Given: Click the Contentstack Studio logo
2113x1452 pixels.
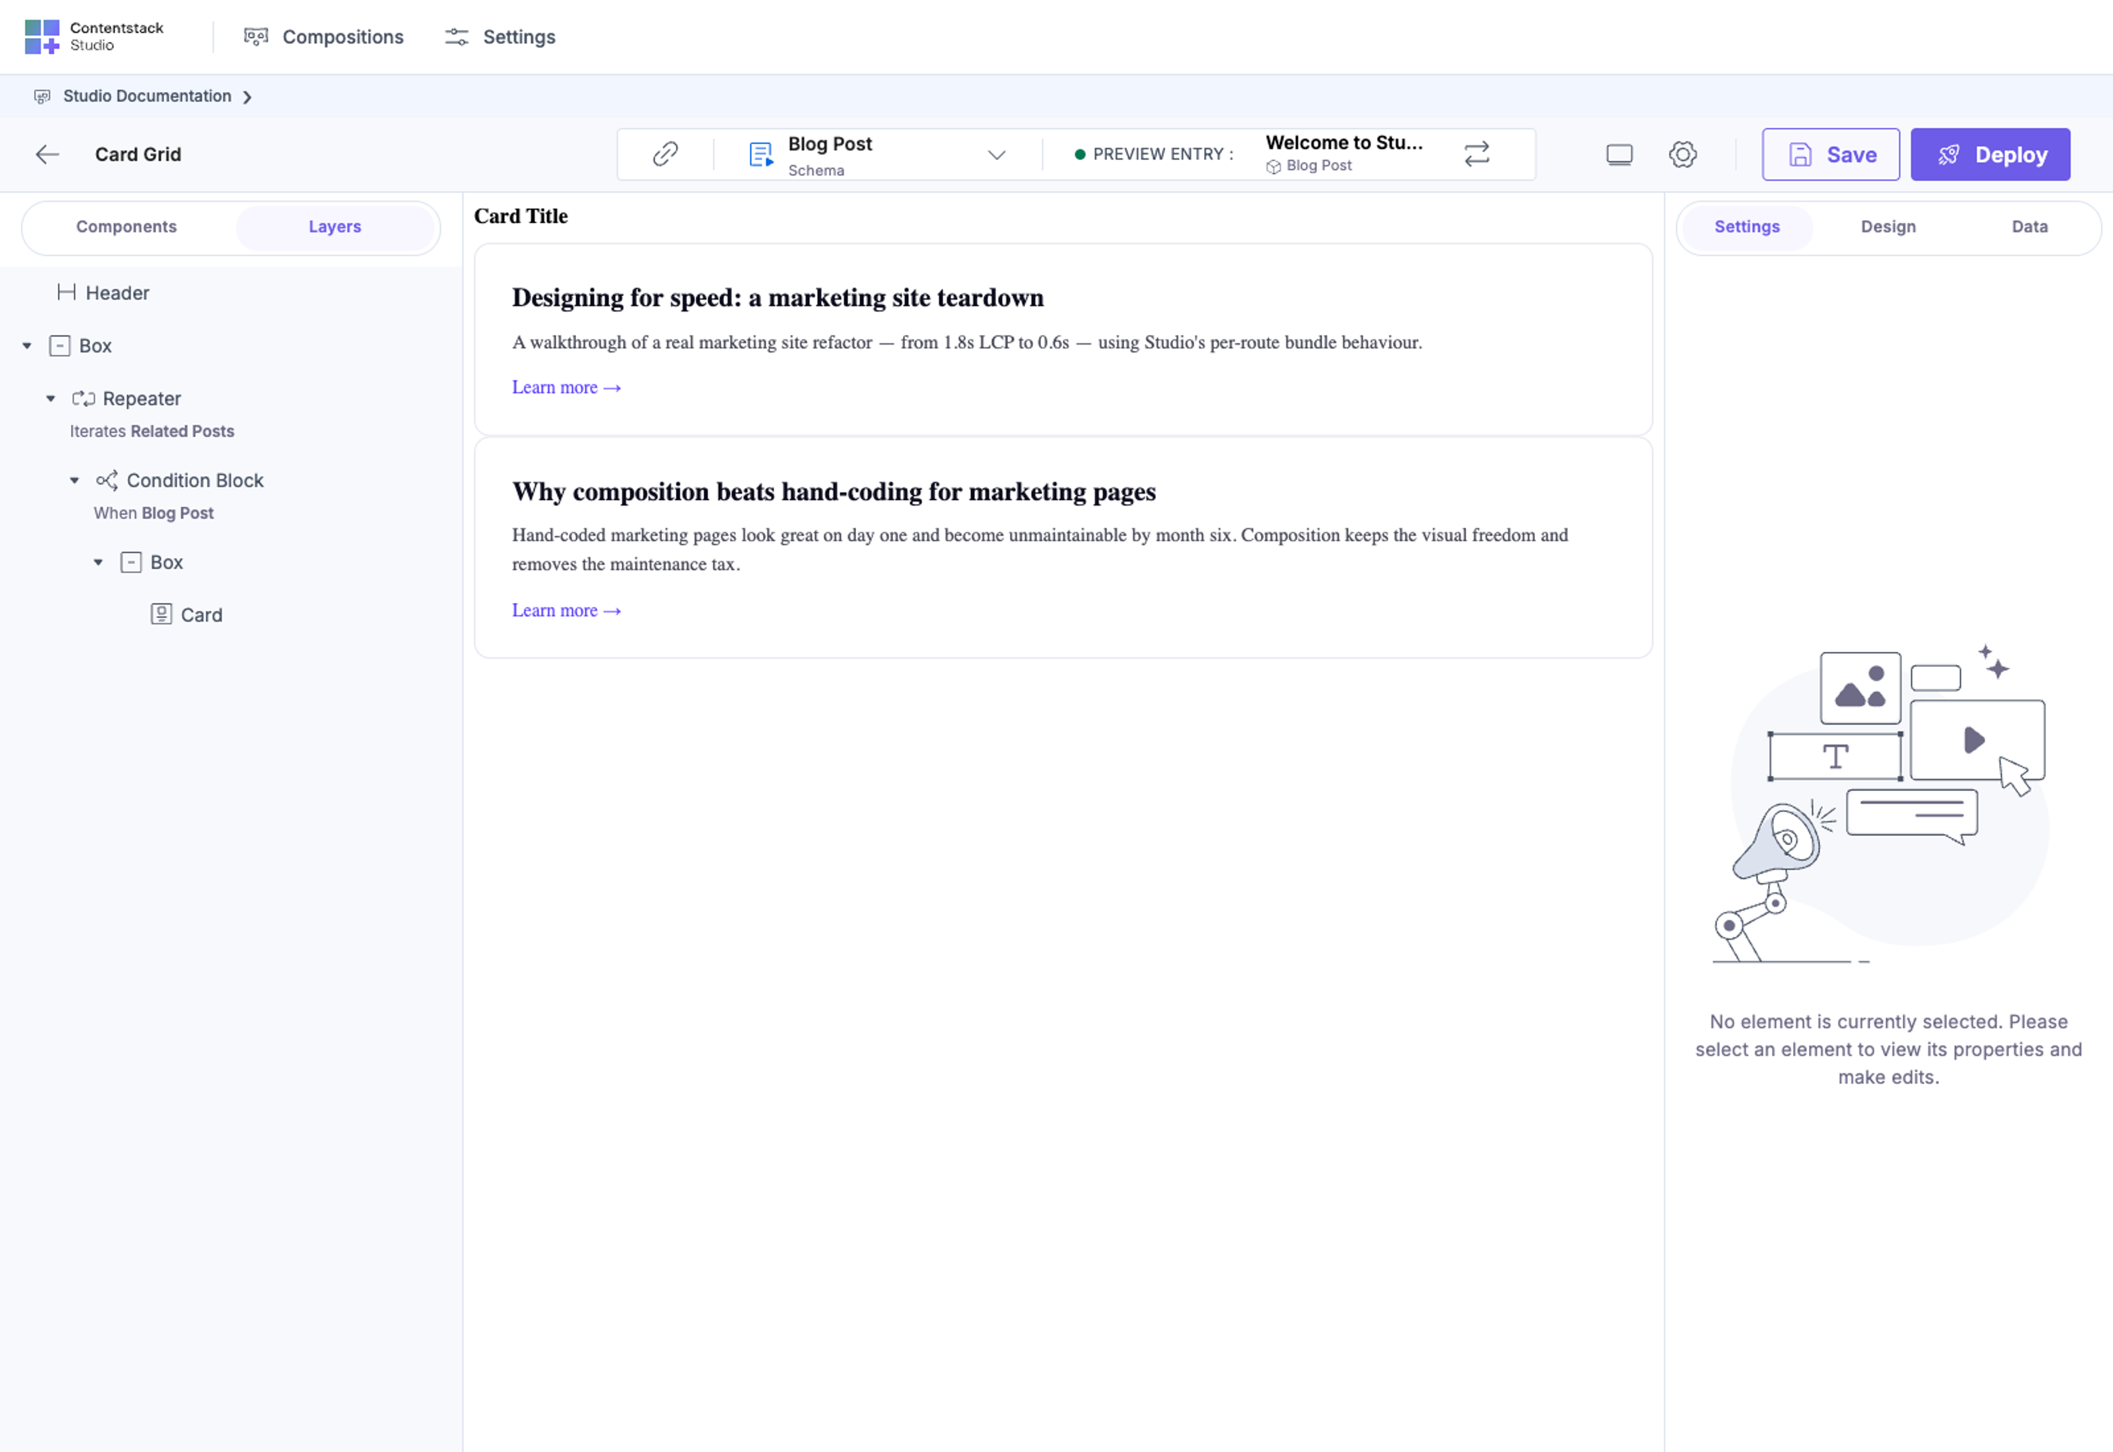Looking at the screenshot, I should point(95,36).
